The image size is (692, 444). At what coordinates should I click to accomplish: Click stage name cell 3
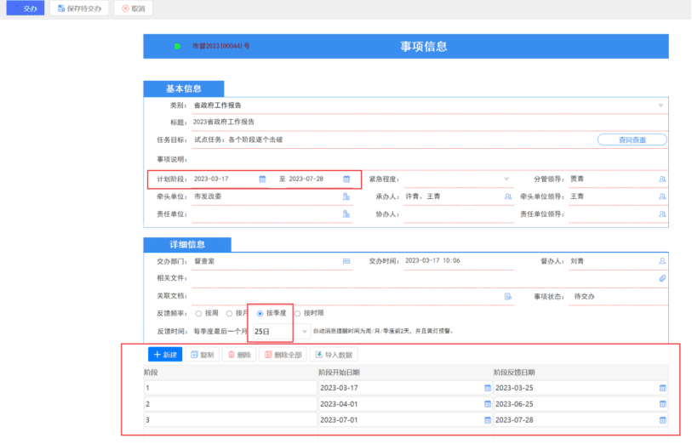pos(230,420)
